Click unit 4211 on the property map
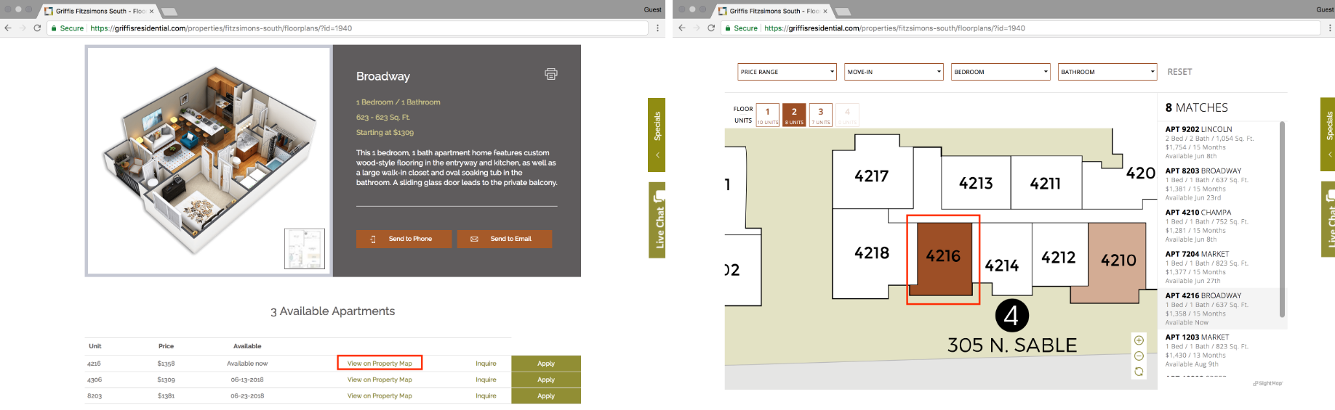 (x=1045, y=184)
